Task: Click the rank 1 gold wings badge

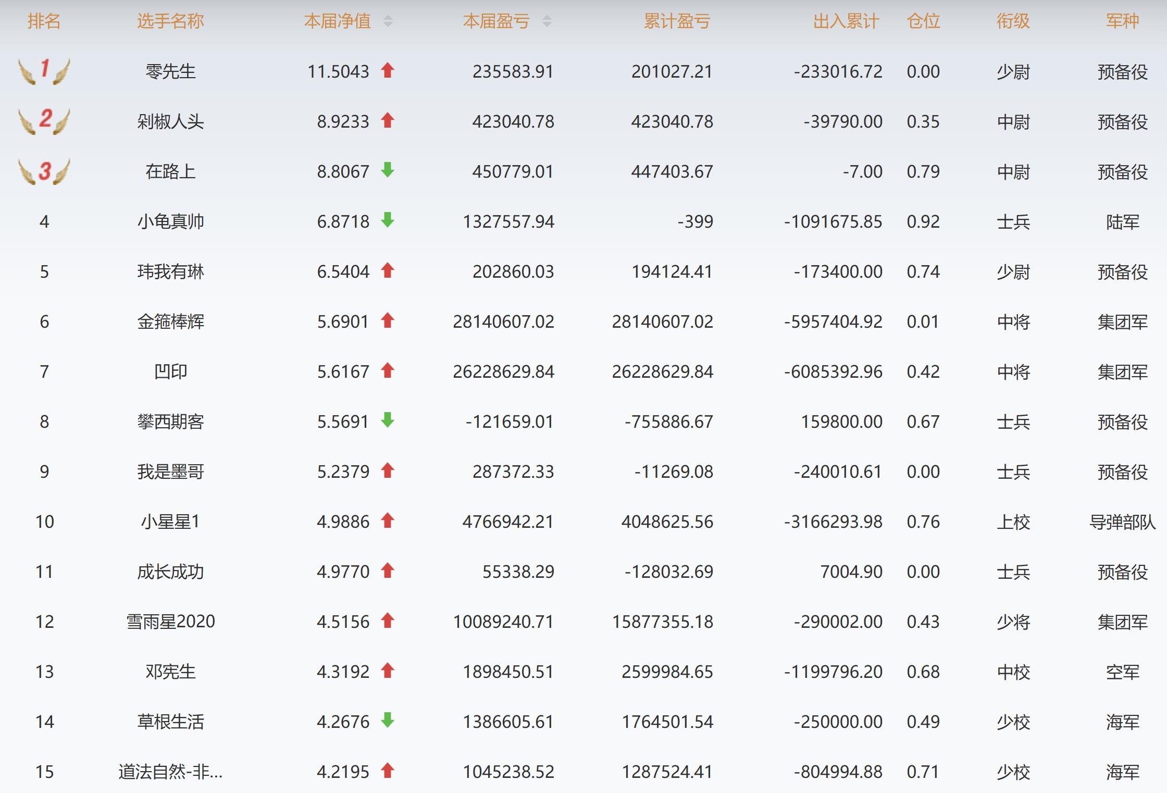Action: pyautogui.click(x=44, y=71)
